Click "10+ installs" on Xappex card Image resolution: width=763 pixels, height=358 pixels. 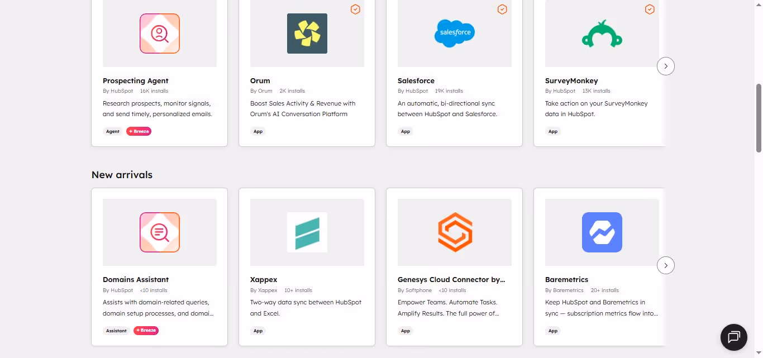pos(298,290)
